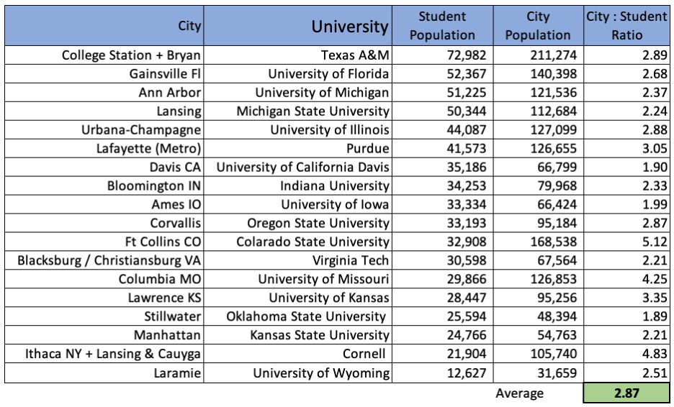Viewport: 674px width, 407px height.
Task: Click Ann Arbor city cell
Action: [170, 93]
